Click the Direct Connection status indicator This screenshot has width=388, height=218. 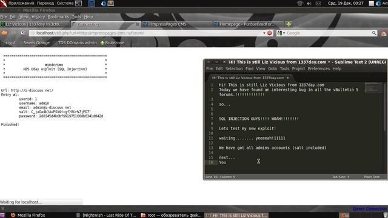point(370,209)
